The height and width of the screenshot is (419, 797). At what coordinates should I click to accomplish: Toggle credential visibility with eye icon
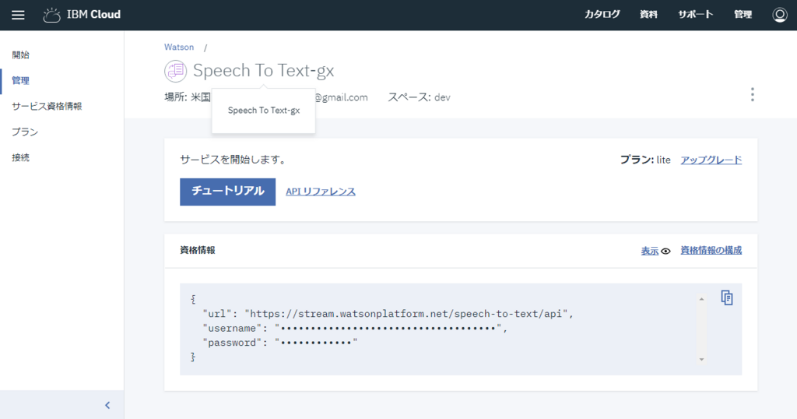coord(665,251)
